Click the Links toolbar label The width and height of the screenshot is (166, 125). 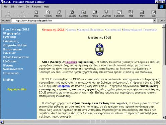[162, 20]
